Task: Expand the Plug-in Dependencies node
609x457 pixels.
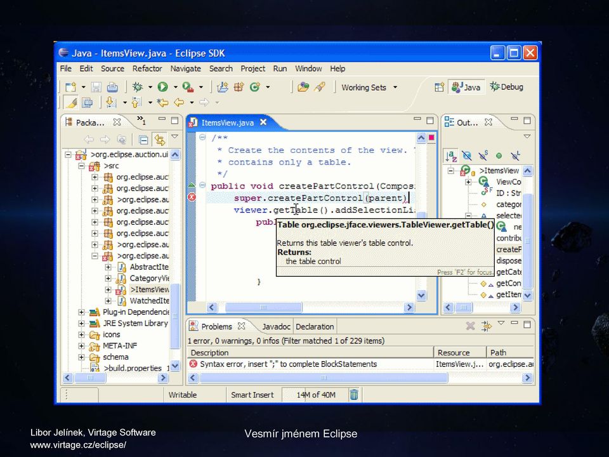Action: point(81,312)
